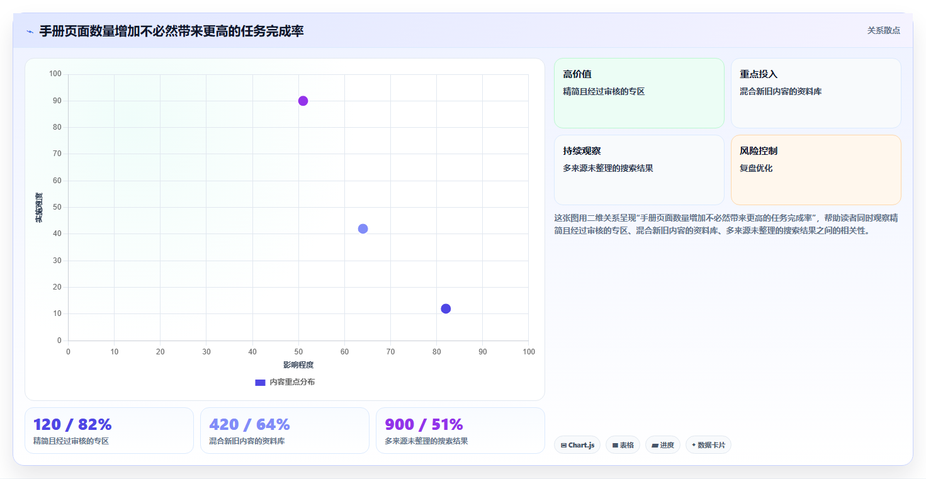Screen dimensions: 926x479
Task: Toggle the 内容重点分布 legend item
Action: point(285,382)
